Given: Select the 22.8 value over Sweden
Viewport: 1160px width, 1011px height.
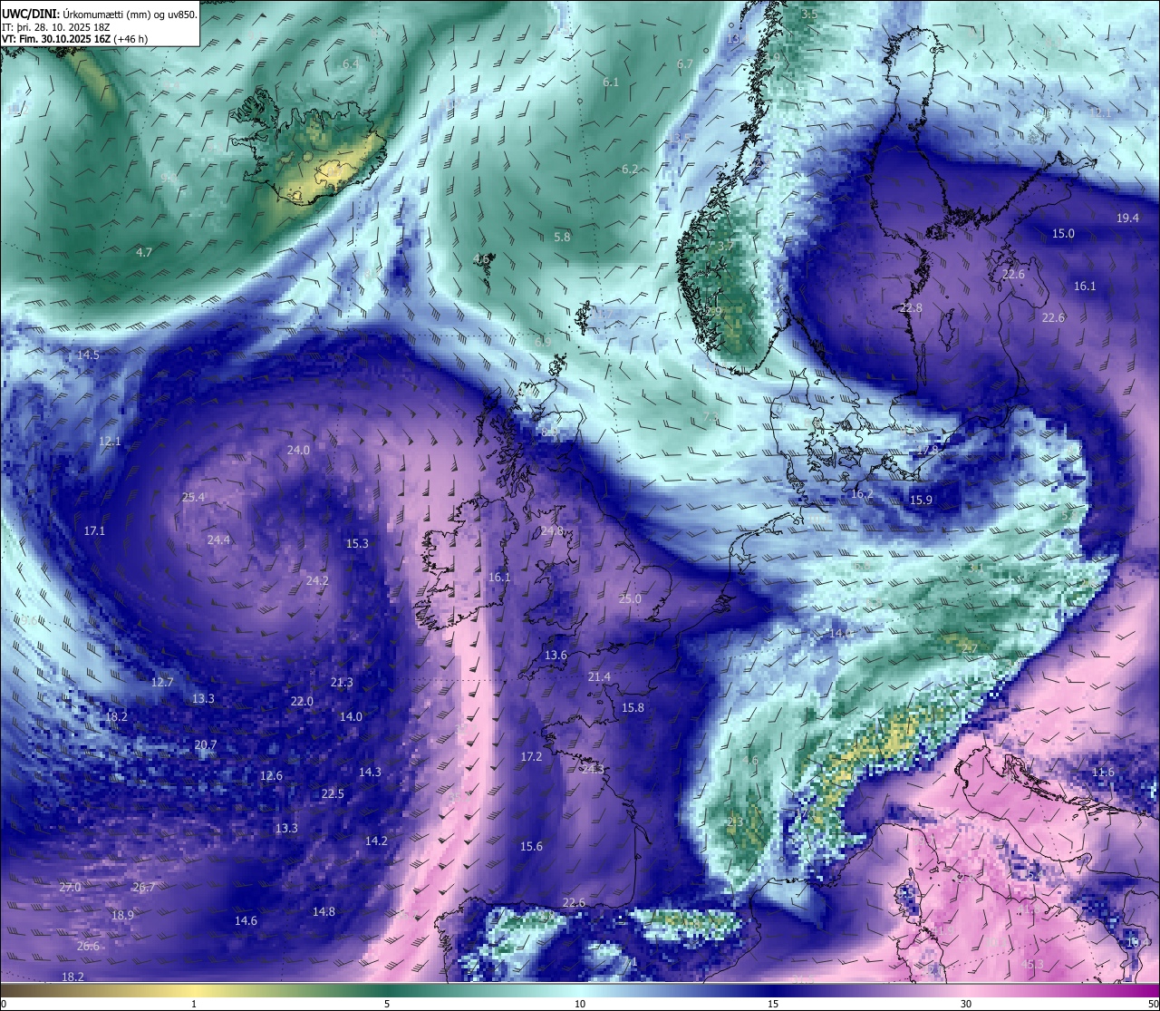Looking at the screenshot, I should (x=911, y=307).
